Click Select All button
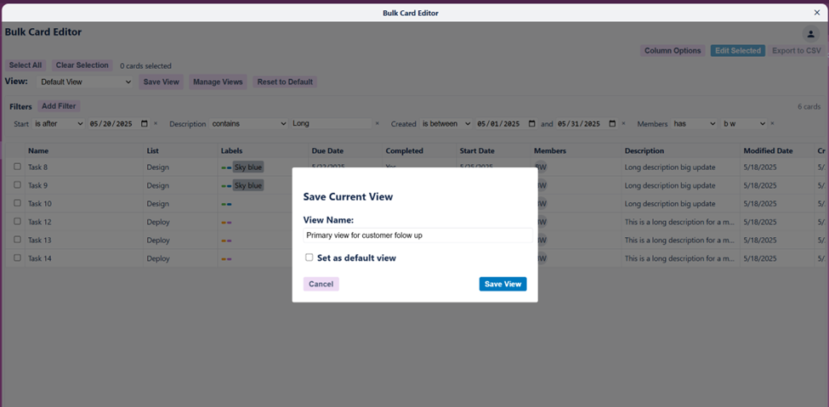Screen dimensions: 829x407 pos(26,65)
